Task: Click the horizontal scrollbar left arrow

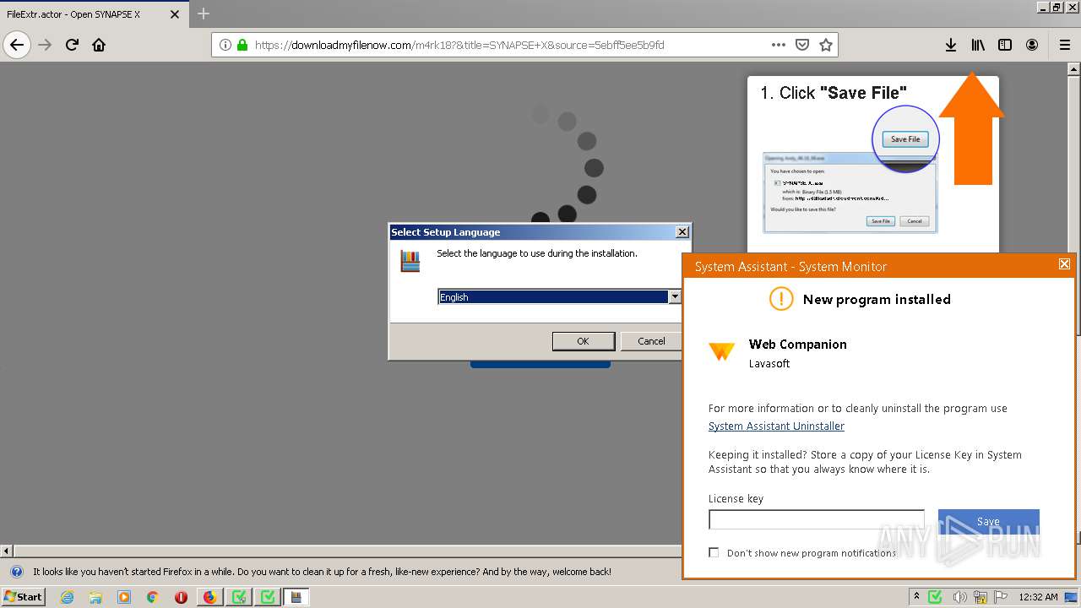Action: pos(7,551)
